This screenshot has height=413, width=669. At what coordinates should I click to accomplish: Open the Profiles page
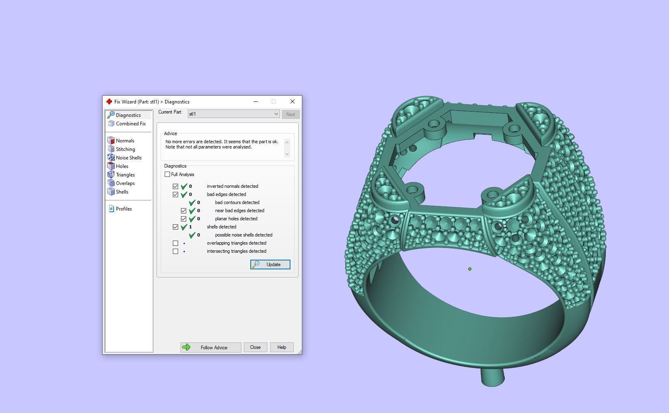(x=124, y=209)
